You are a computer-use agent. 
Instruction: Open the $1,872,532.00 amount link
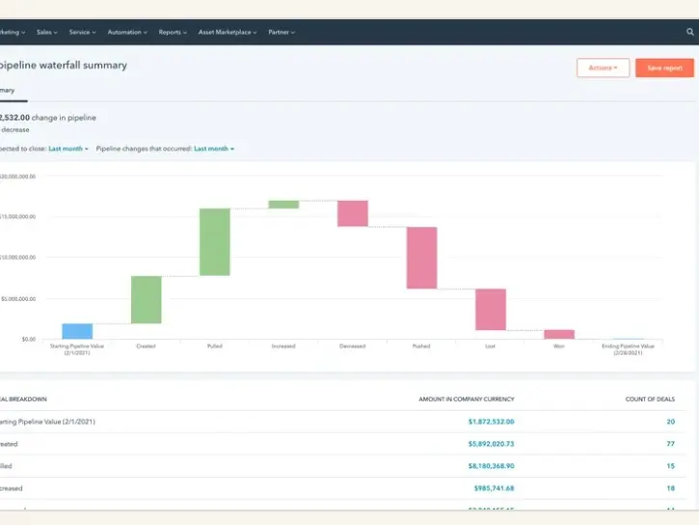click(491, 422)
